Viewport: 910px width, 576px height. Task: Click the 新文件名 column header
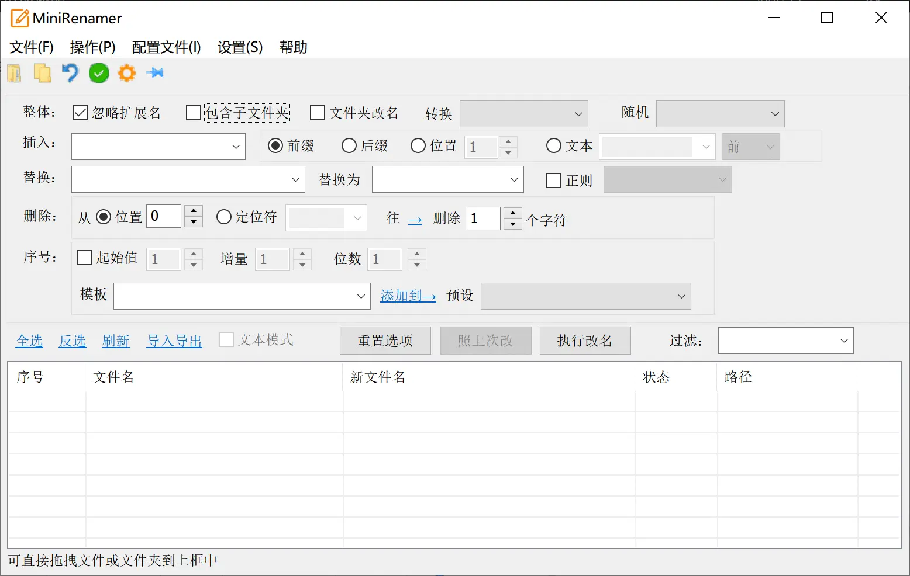point(377,377)
